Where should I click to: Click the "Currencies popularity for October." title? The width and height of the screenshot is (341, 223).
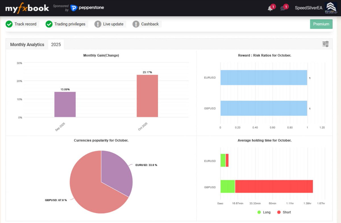click(x=101, y=140)
